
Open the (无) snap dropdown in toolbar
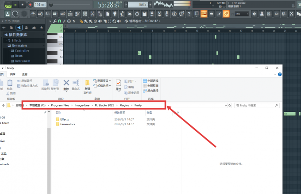(x=242, y=14)
